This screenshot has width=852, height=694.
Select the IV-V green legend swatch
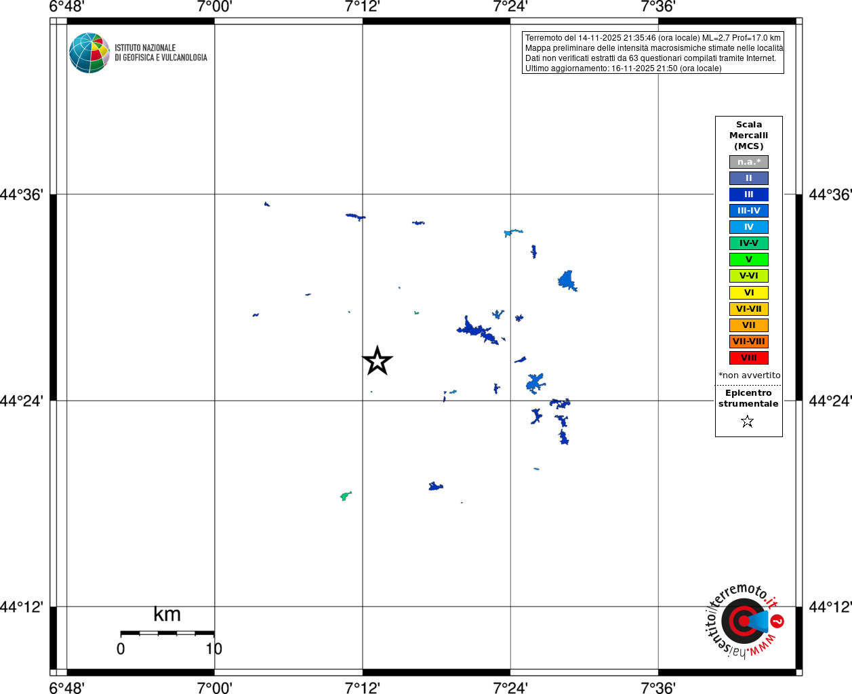(x=748, y=243)
